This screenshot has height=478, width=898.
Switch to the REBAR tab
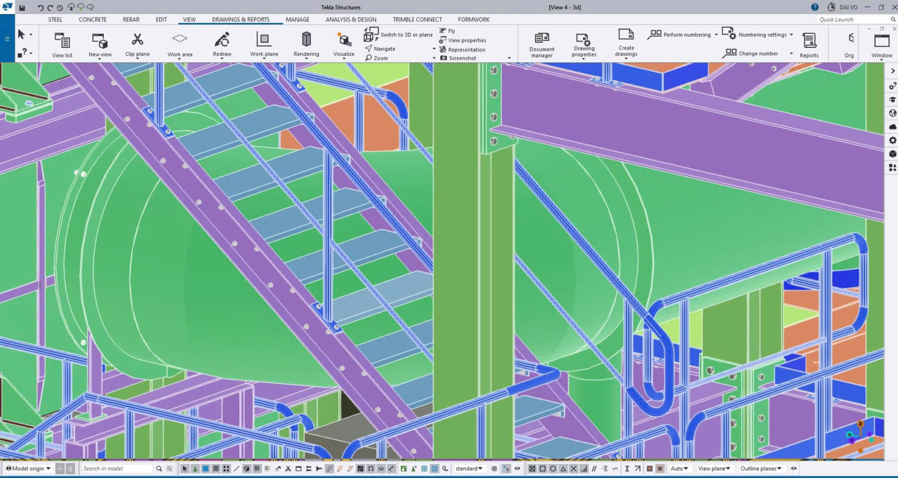[x=131, y=19]
